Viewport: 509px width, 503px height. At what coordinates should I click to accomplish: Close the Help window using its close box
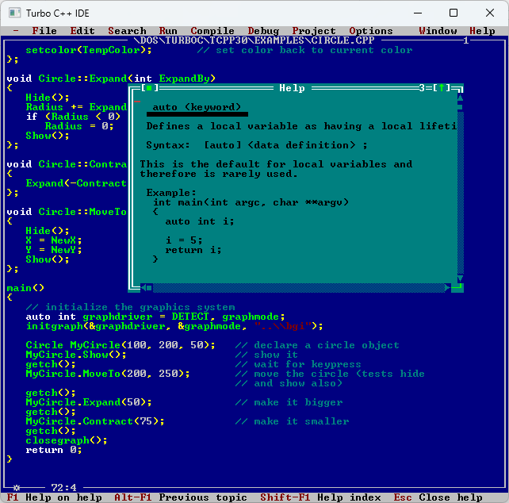pos(146,88)
